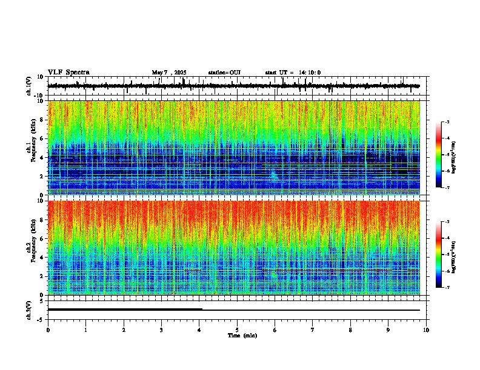
Task: Click time axis tick label "0"
Action: 48,330
